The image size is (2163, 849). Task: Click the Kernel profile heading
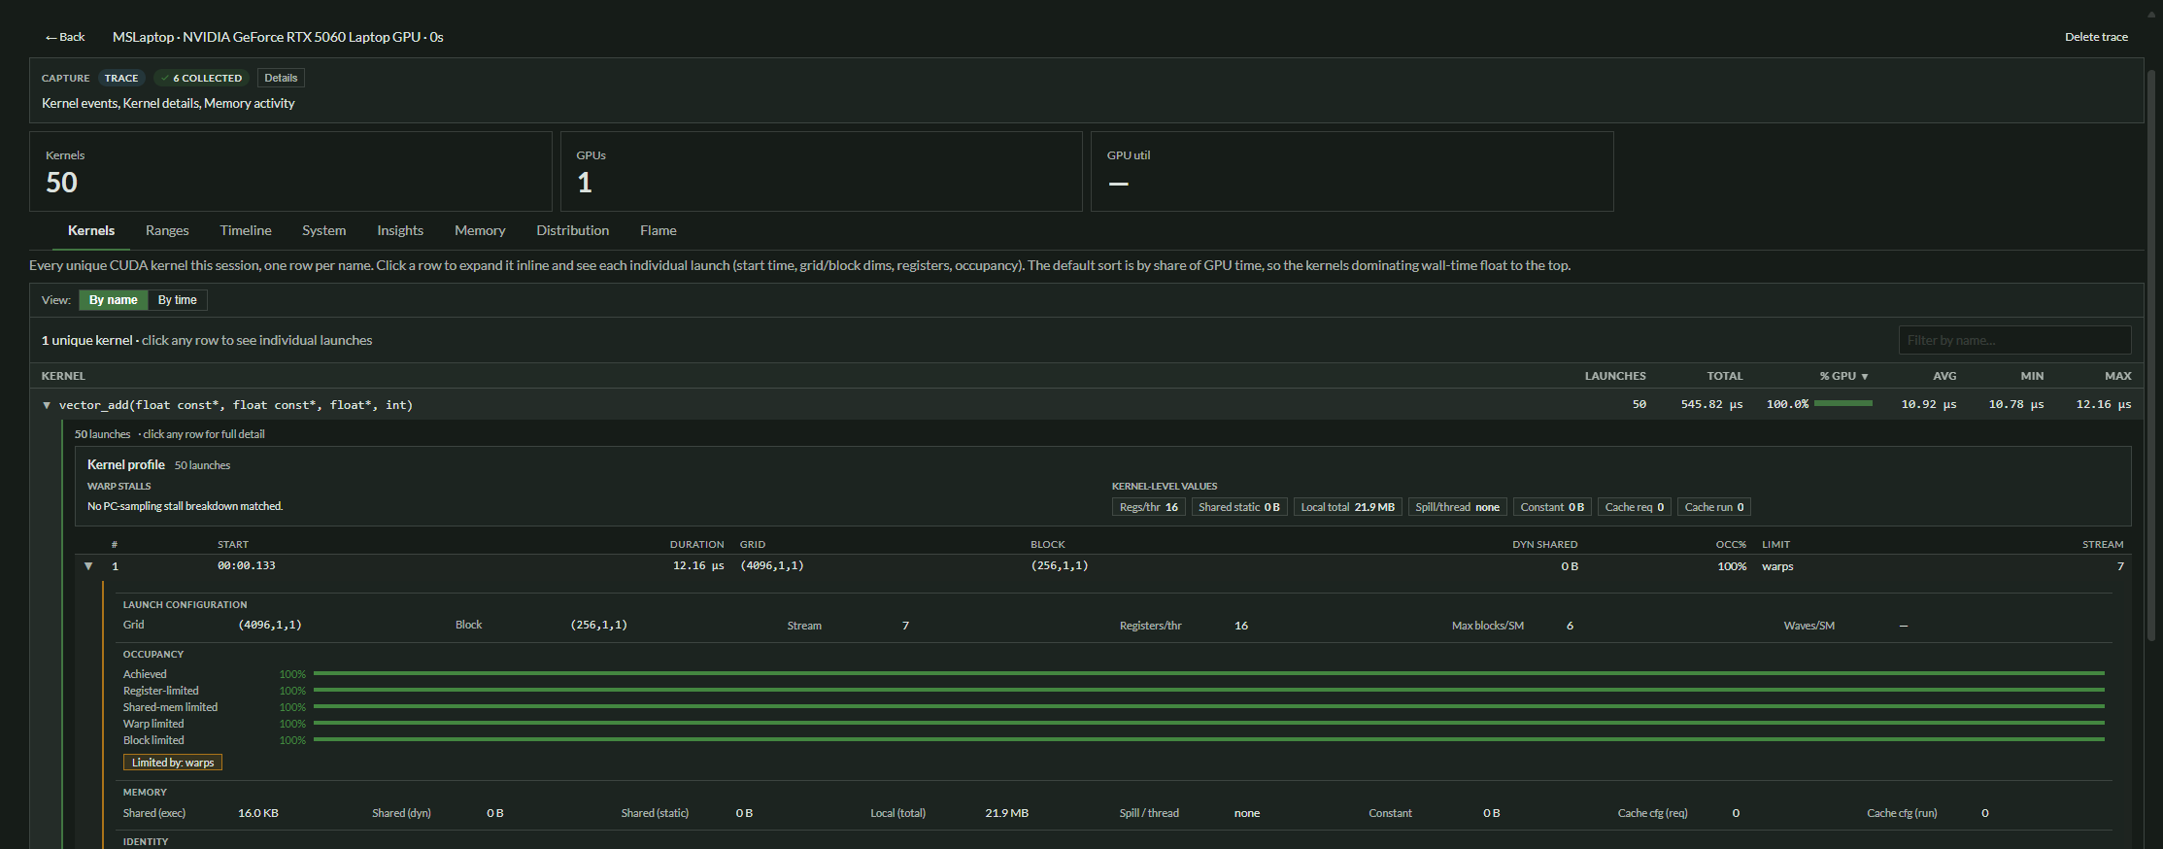point(126,464)
